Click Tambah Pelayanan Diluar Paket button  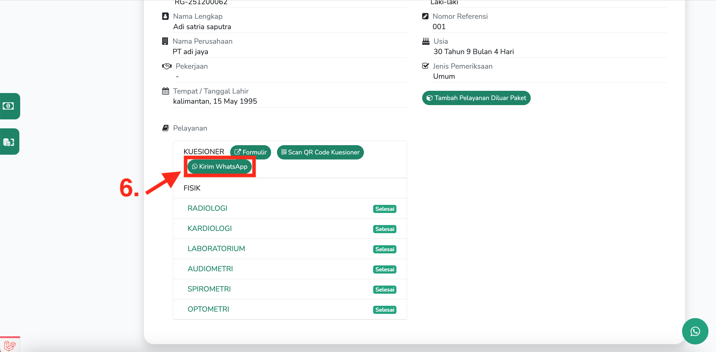476,98
